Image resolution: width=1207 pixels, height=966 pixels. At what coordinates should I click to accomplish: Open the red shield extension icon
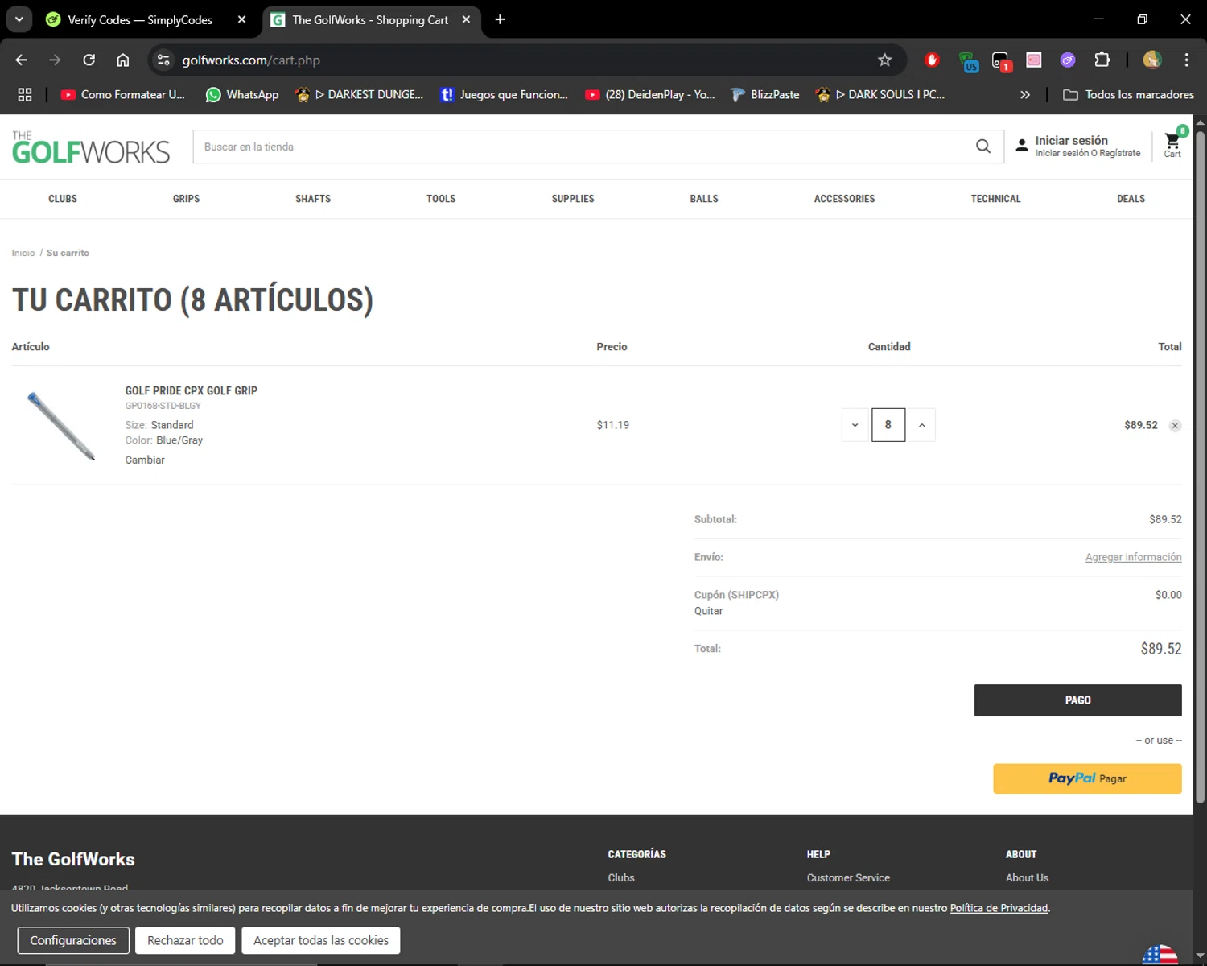[x=932, y=60]
